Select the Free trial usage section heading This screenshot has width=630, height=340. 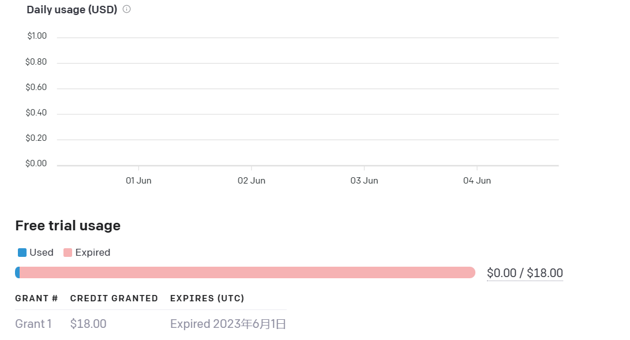click(67, 225)
